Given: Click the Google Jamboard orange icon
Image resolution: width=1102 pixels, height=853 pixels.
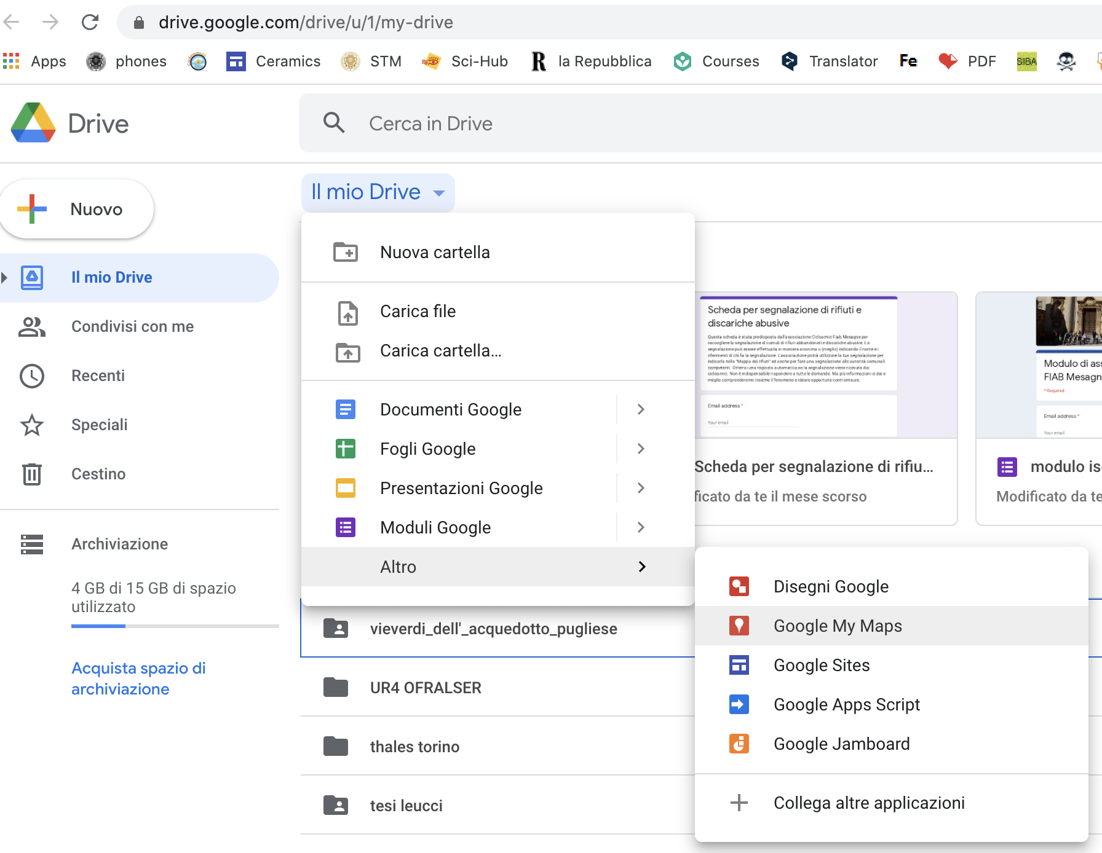Looking at the screenshot, I should coord(739,744).
